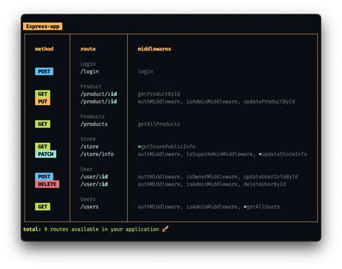Select the "method" column header

coord(44,49)
